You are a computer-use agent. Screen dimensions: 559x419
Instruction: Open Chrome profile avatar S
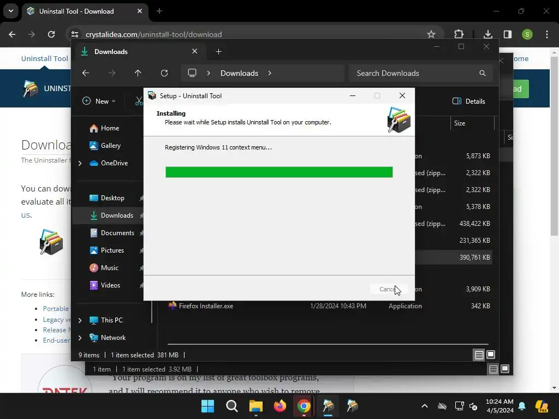[527, 34]
